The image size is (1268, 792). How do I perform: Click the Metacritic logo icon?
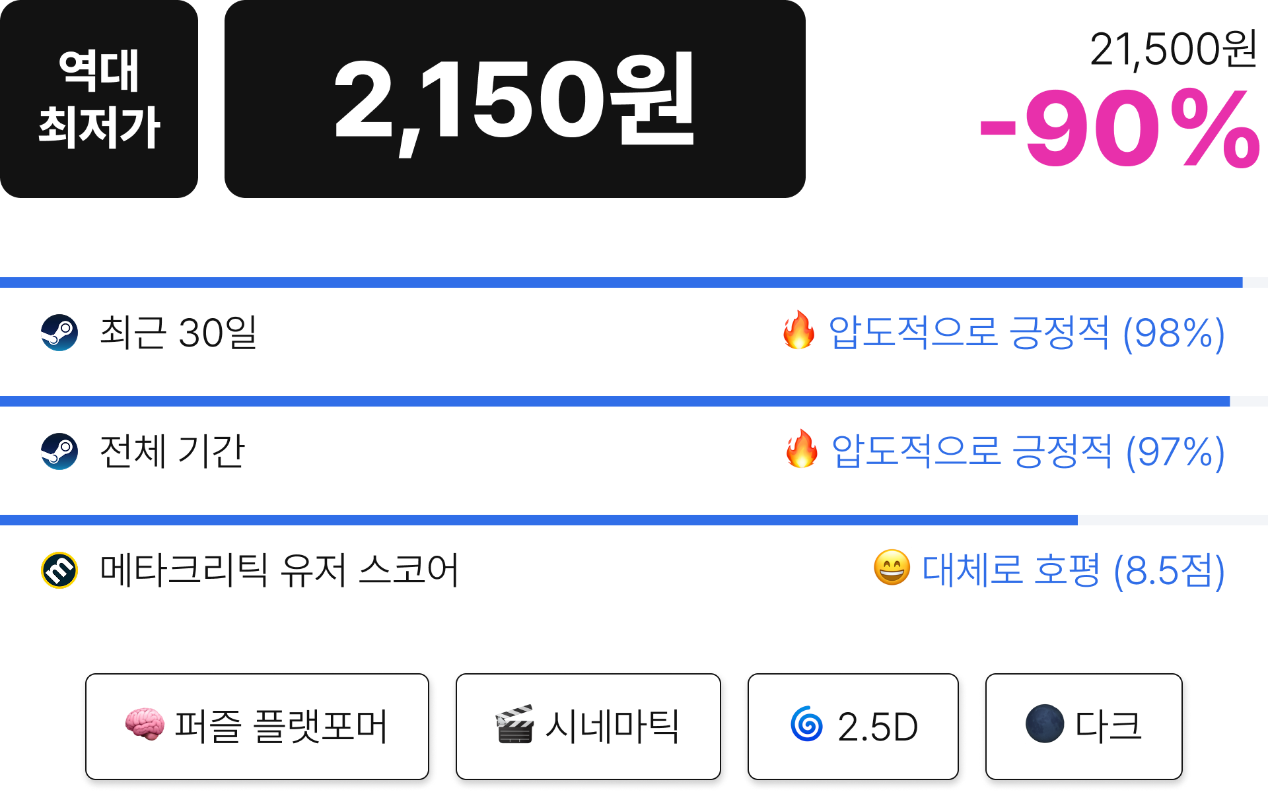click(59, 570)
